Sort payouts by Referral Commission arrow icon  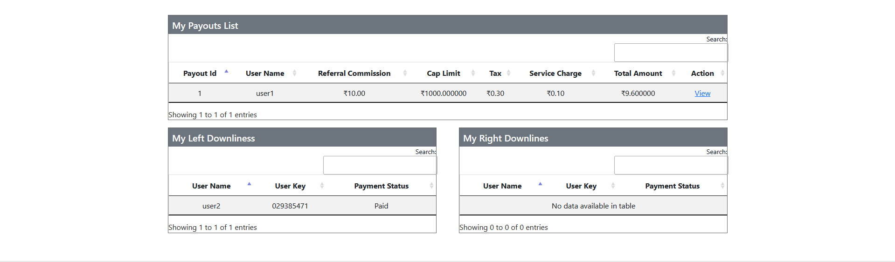(x=405, y=73)
